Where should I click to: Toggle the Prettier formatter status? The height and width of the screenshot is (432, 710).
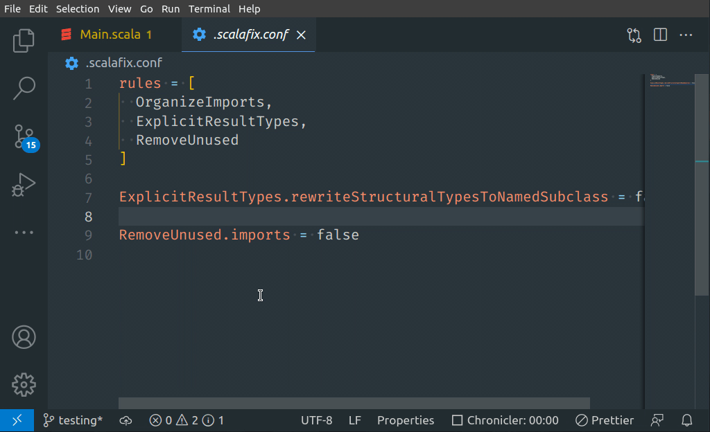tap(604, 420)
